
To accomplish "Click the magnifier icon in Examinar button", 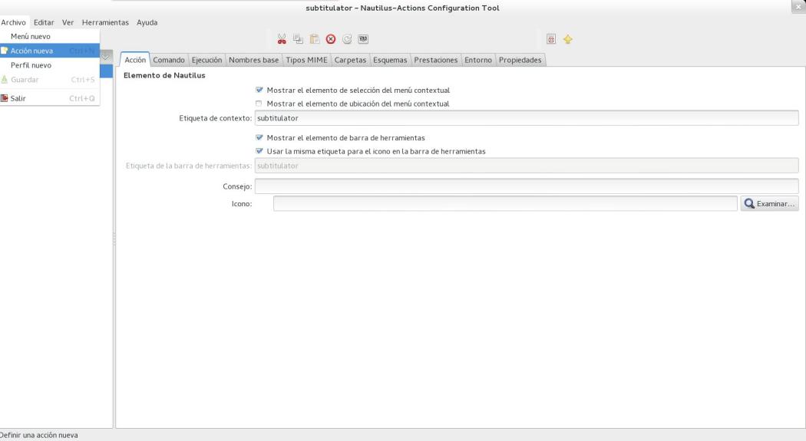I will pyautogui.click(x=749, y=204).
